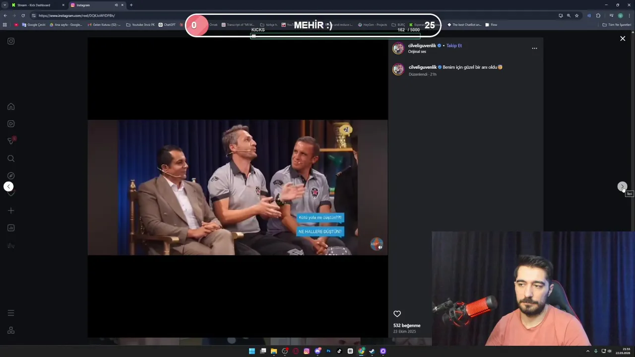Close the reel viewer with the X
The image size is (635, 357).
(623, 39)
